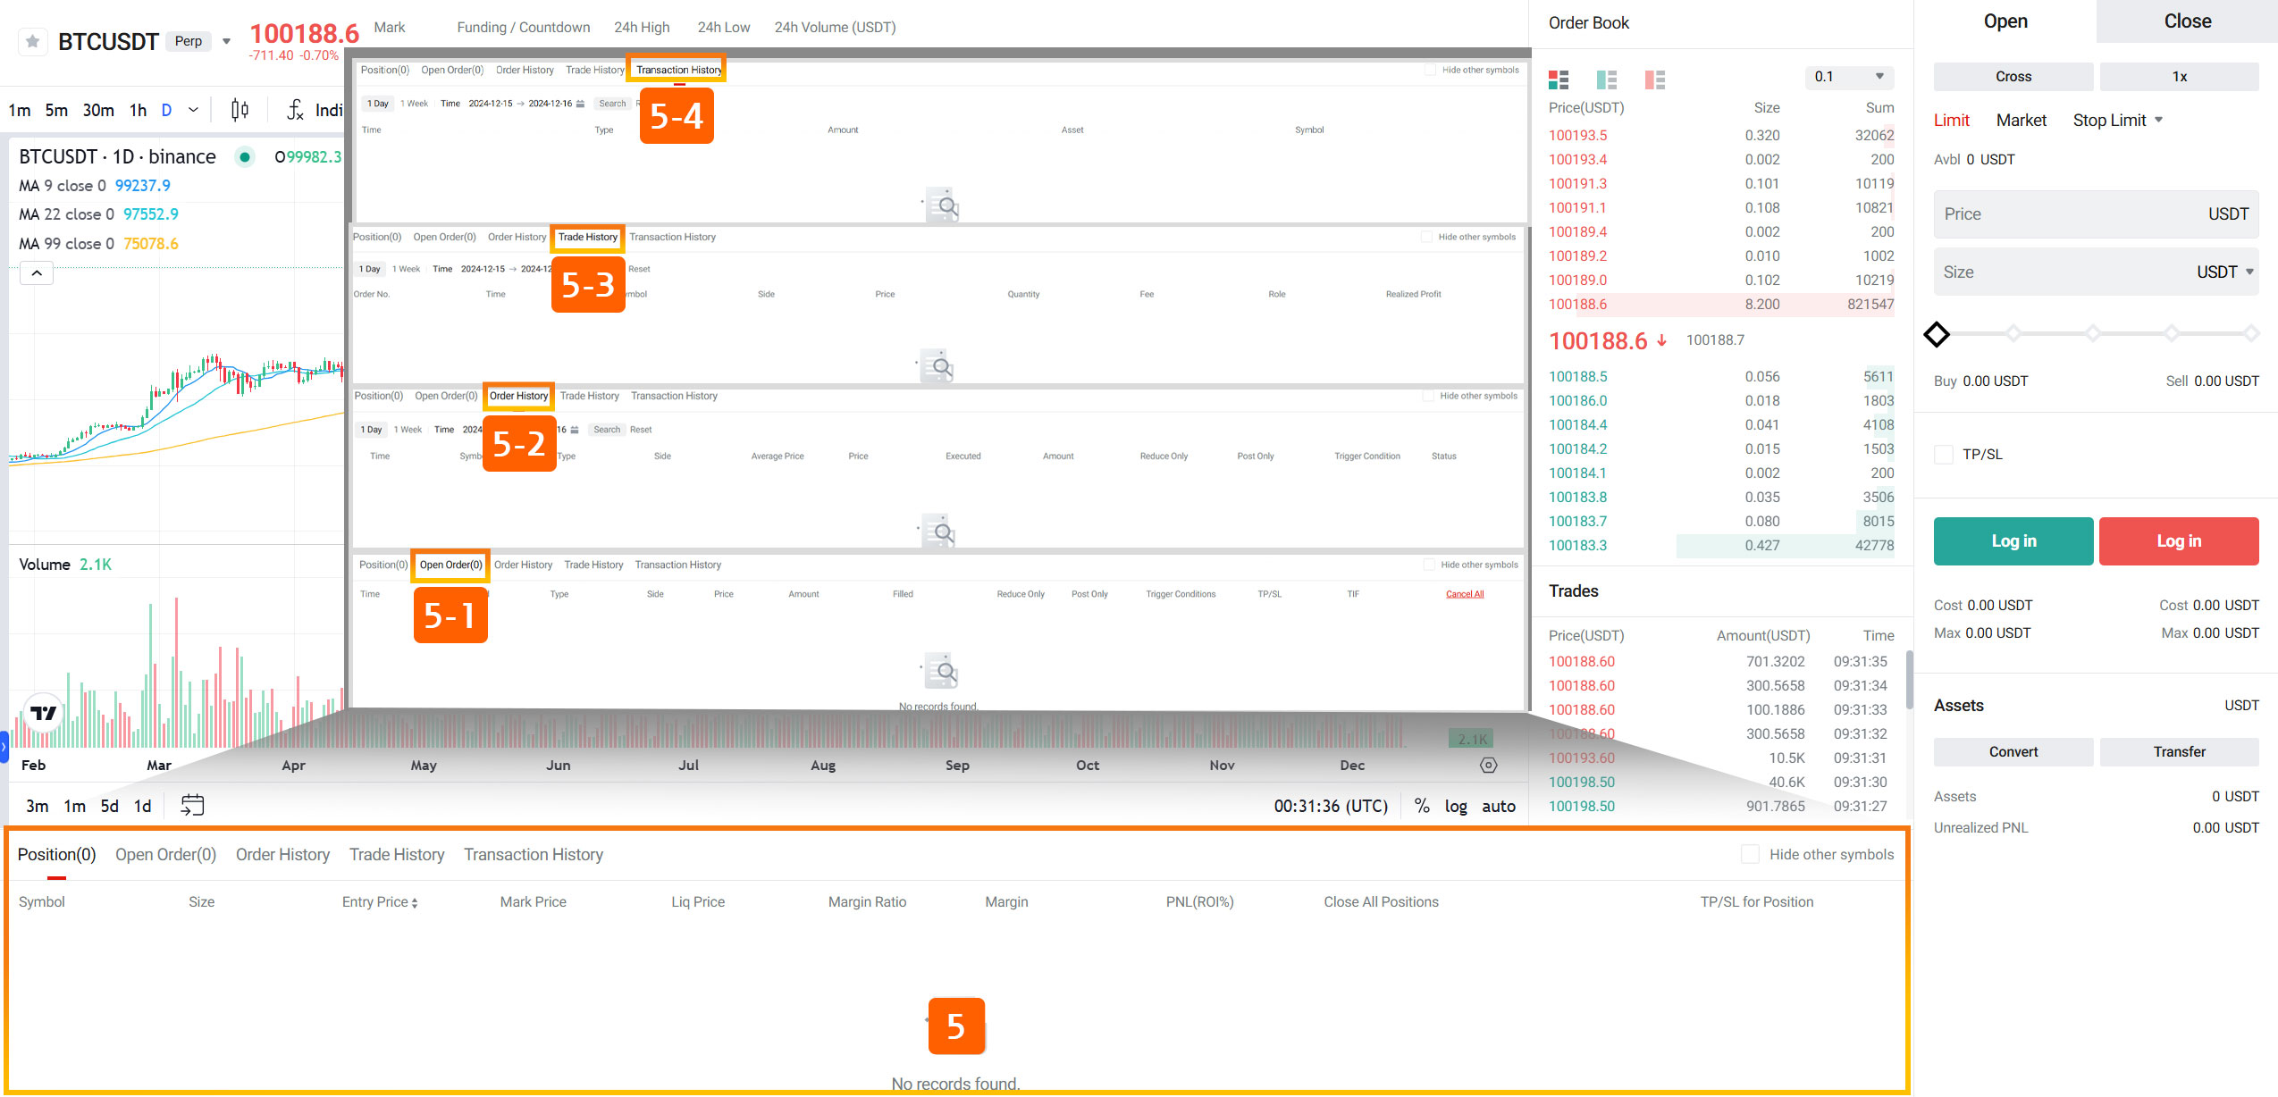
Task: Open the Position(0) tab in bottom panel
Action: 56,854
